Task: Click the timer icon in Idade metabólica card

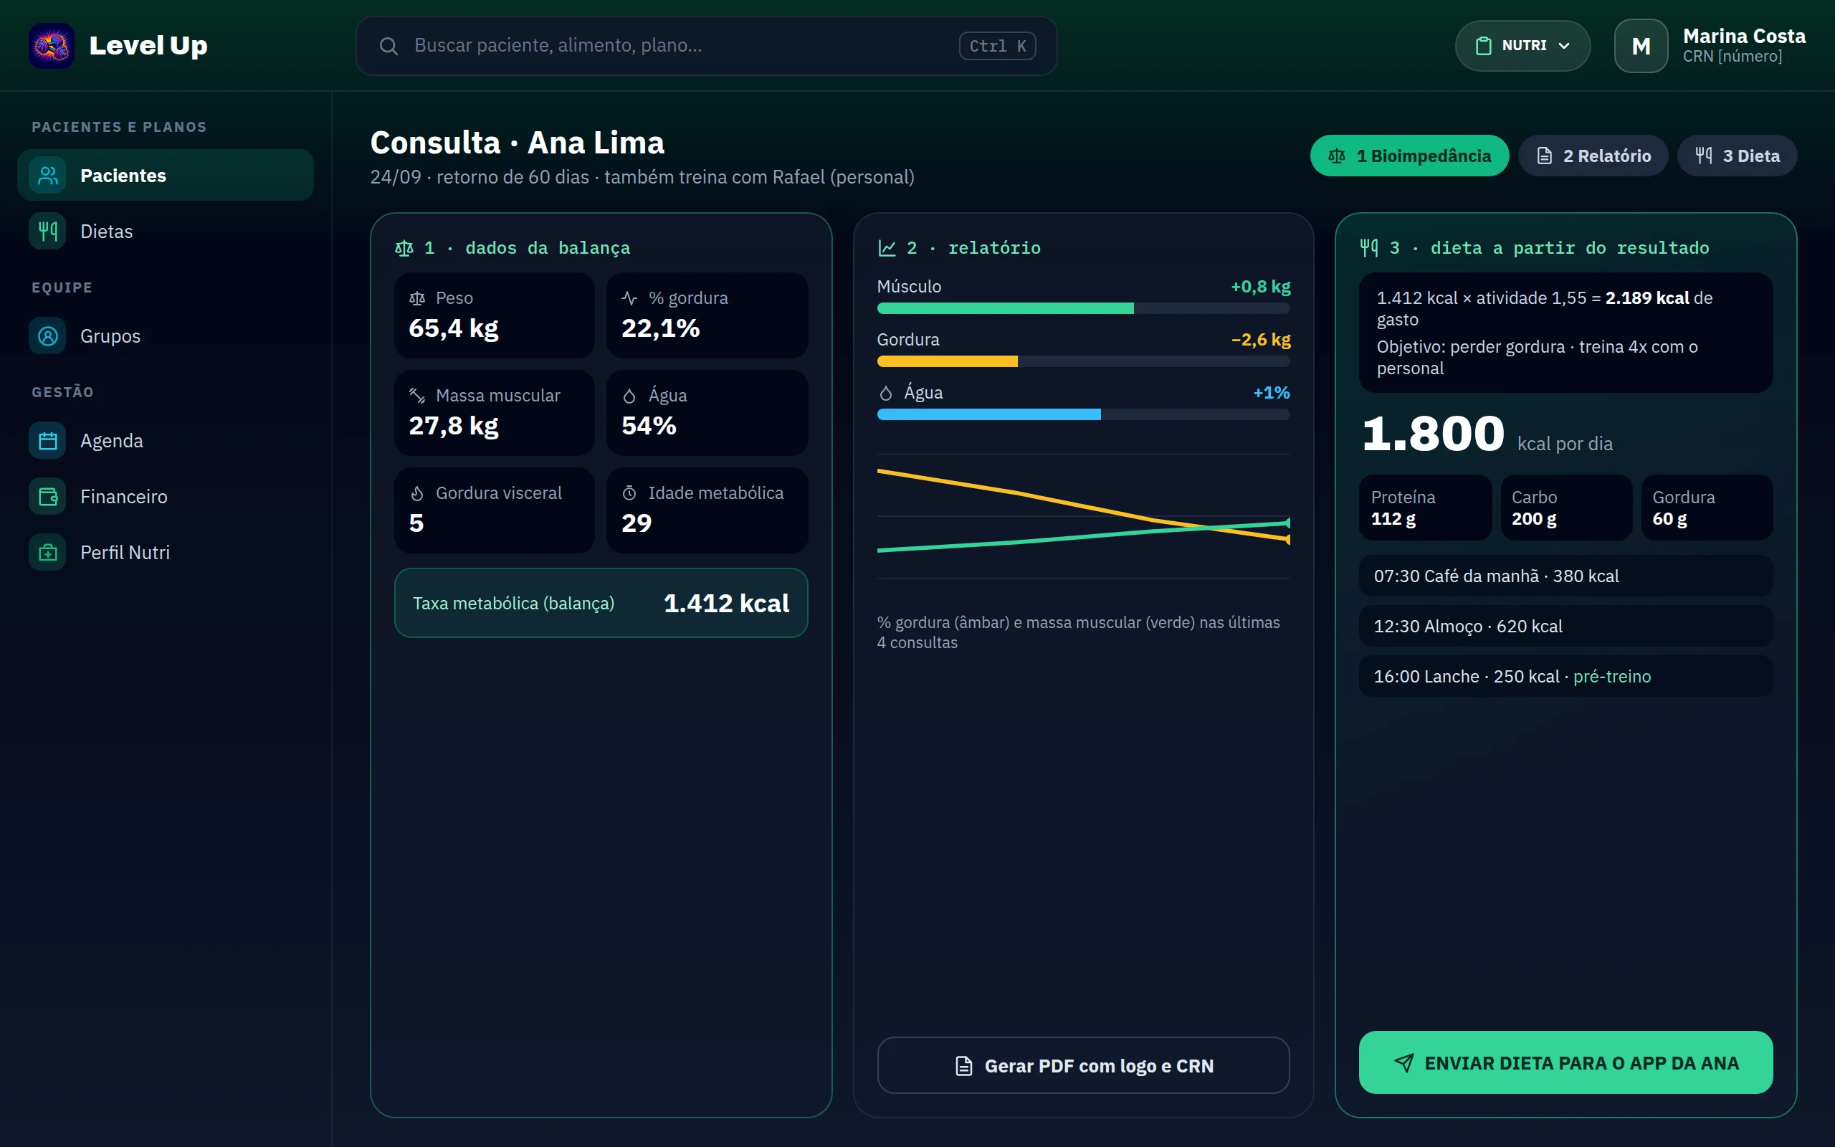Action: point(629,493)
